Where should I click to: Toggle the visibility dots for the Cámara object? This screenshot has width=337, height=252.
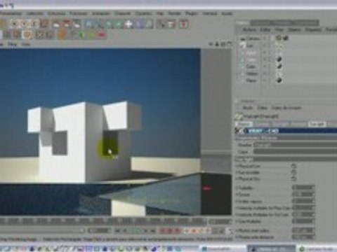[265, 38]
